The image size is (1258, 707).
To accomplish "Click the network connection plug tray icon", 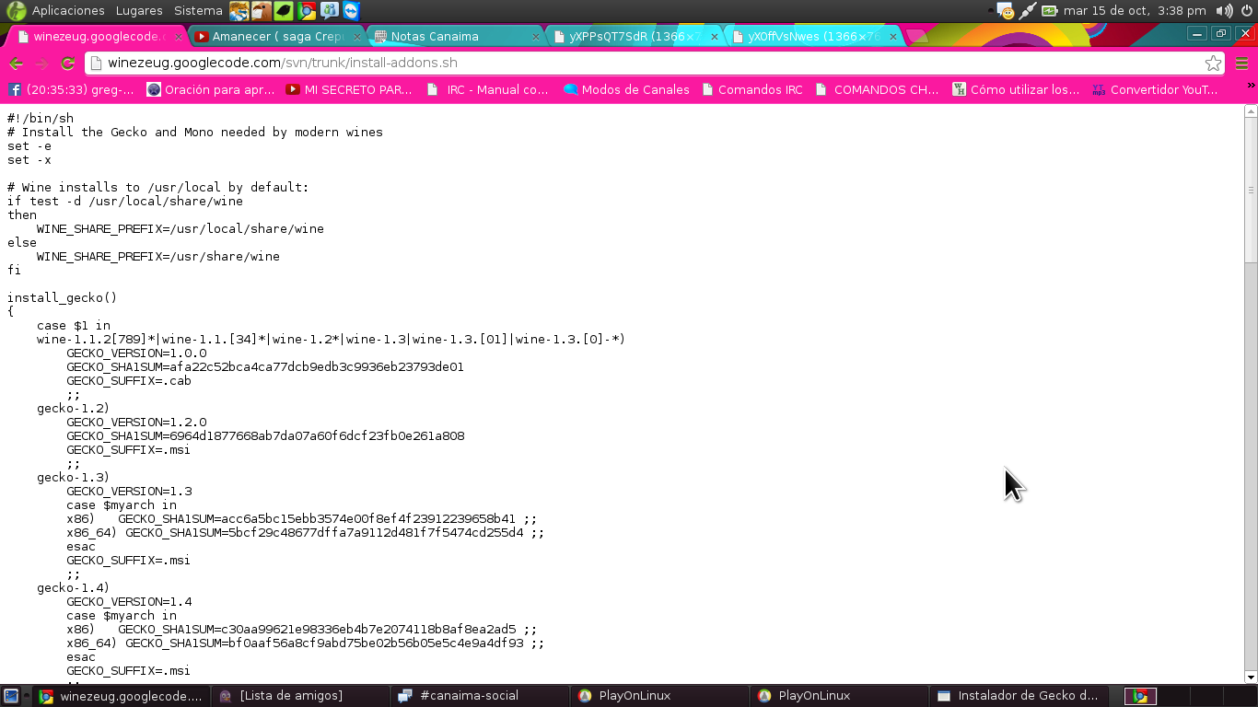I will (1028, 11).
